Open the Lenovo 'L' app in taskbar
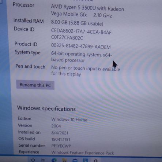The height and width of the screenshot is (162, 162). (x=85, y=160)
